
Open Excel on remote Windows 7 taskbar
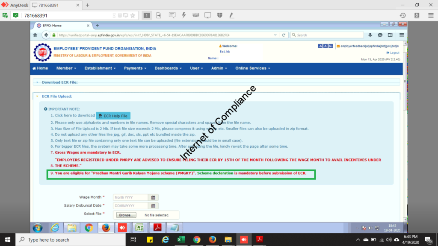[139, 228]
